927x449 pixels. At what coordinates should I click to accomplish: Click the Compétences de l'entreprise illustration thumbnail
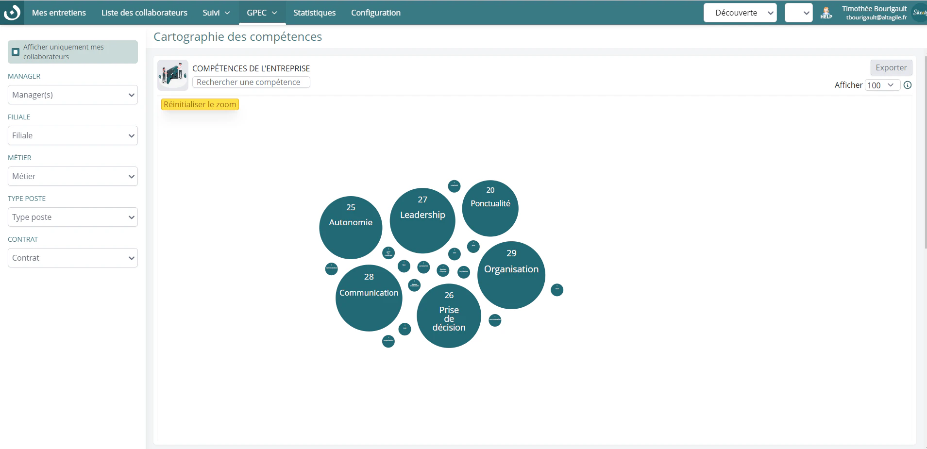click(173, 75)
